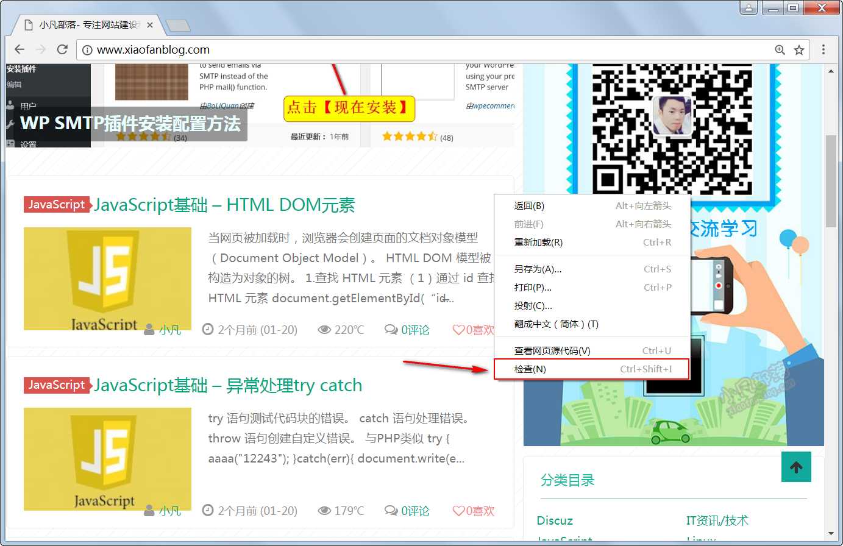Choose 打印(P)... in the context menu

[x=592, y=288]
